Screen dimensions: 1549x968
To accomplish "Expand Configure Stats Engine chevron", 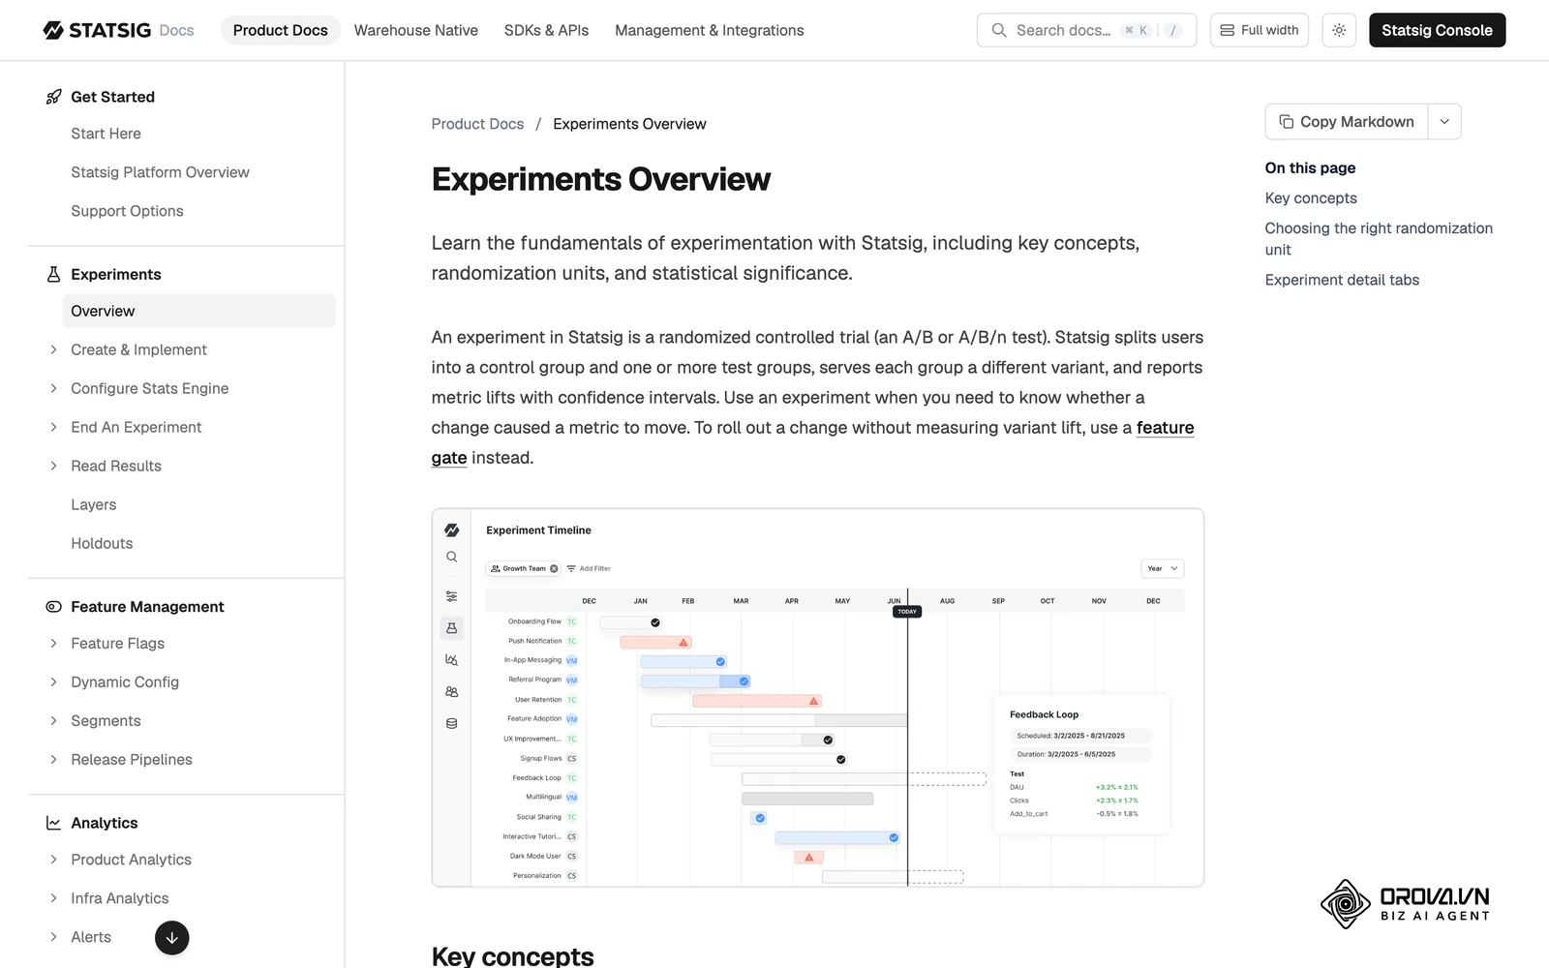I will click(x=53, y=388).
